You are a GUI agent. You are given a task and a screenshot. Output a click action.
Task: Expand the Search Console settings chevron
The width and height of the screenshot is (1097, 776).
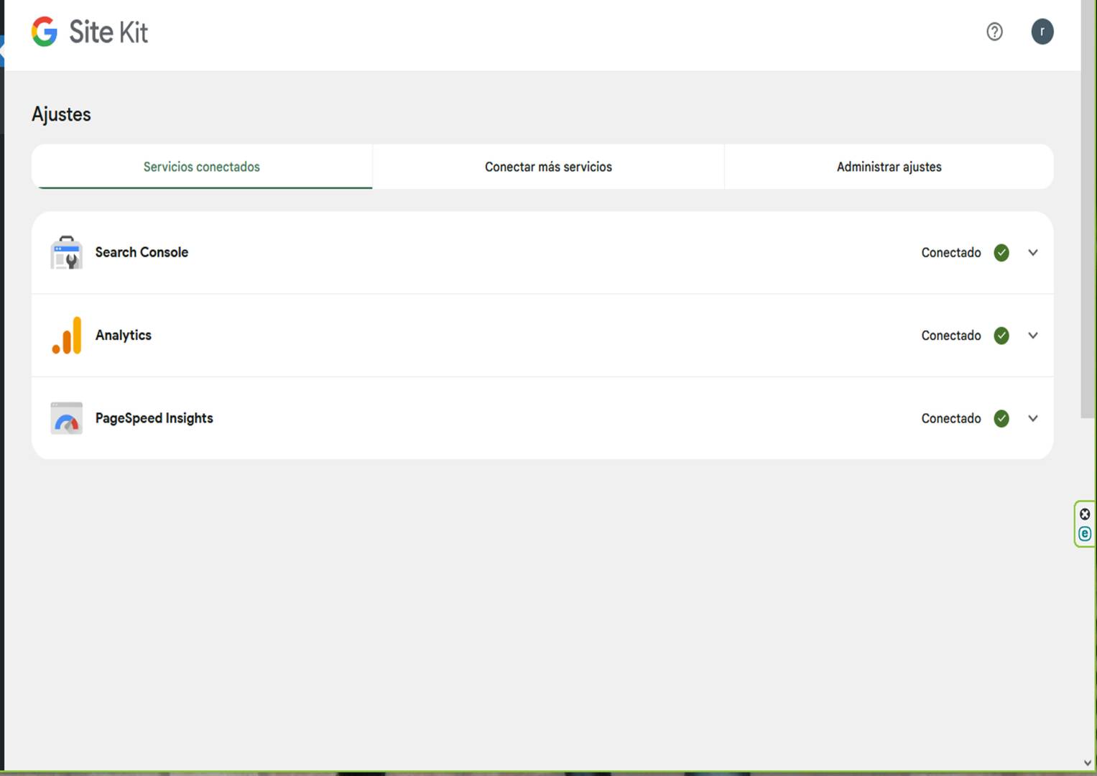pyautogui.click(x=1033, y=253)
